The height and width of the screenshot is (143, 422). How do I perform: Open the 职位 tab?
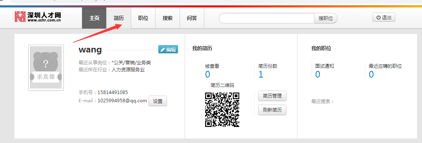click(143, 18)
